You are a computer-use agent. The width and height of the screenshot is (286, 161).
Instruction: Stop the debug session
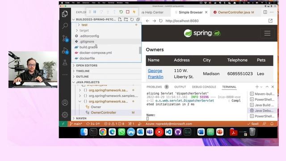pyautogui.click(x=128, y=12)
